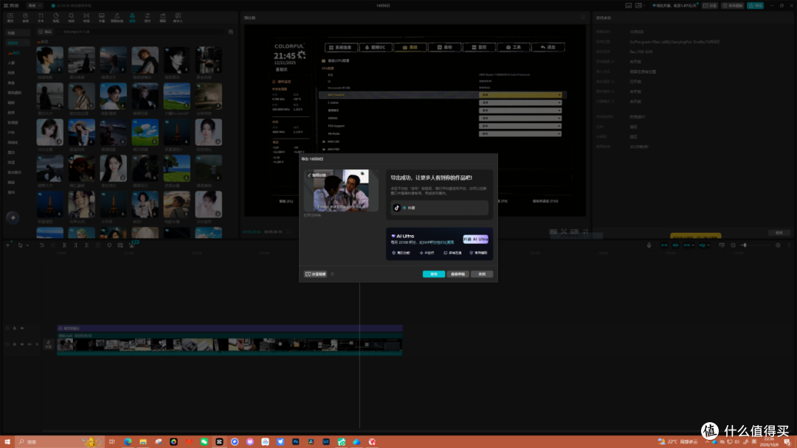The height and width of the screenshot is (448, 797).
Task: Open the 字幕 captions panel
Action: (x=102, y=18)
